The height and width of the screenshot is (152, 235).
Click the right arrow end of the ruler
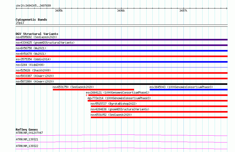tap(227, 8)
